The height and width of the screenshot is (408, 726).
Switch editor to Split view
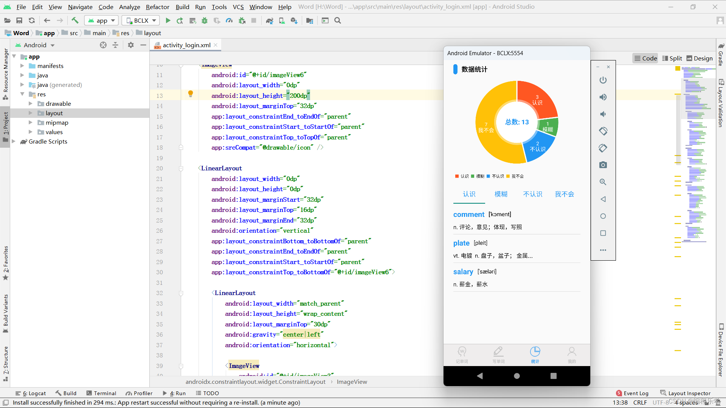pos(672,58)
